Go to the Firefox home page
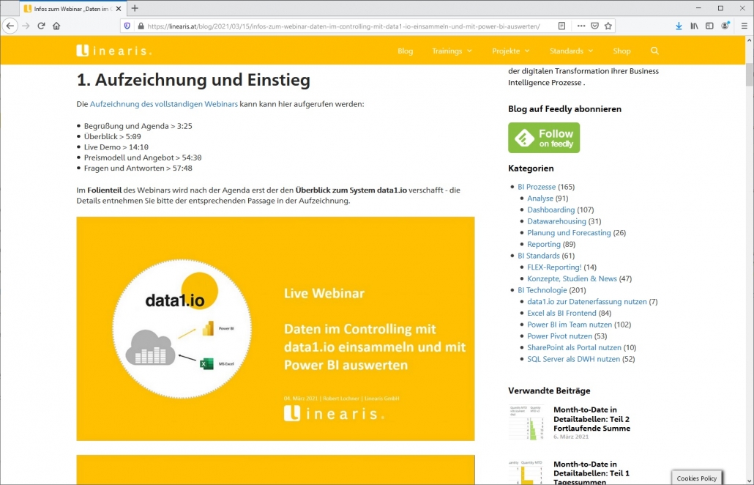This screenshot has height=485, width=754. [56, 26]
